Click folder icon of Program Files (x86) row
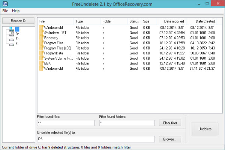Image resolution: width=225 pixels, height=150 pixels. tap(41, 48)
